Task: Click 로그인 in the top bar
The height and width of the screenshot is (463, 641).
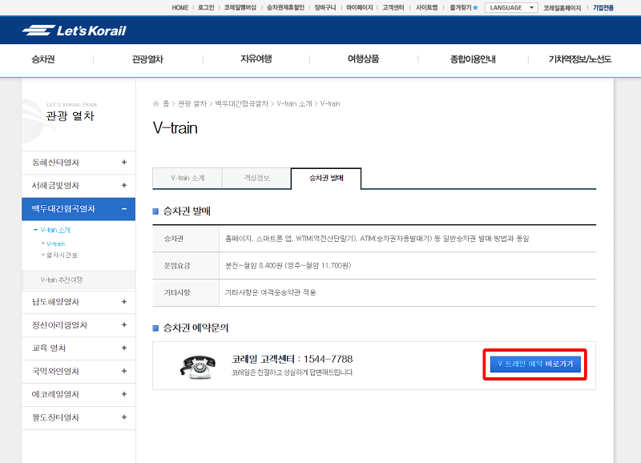Action: click(x=206, y=7)
